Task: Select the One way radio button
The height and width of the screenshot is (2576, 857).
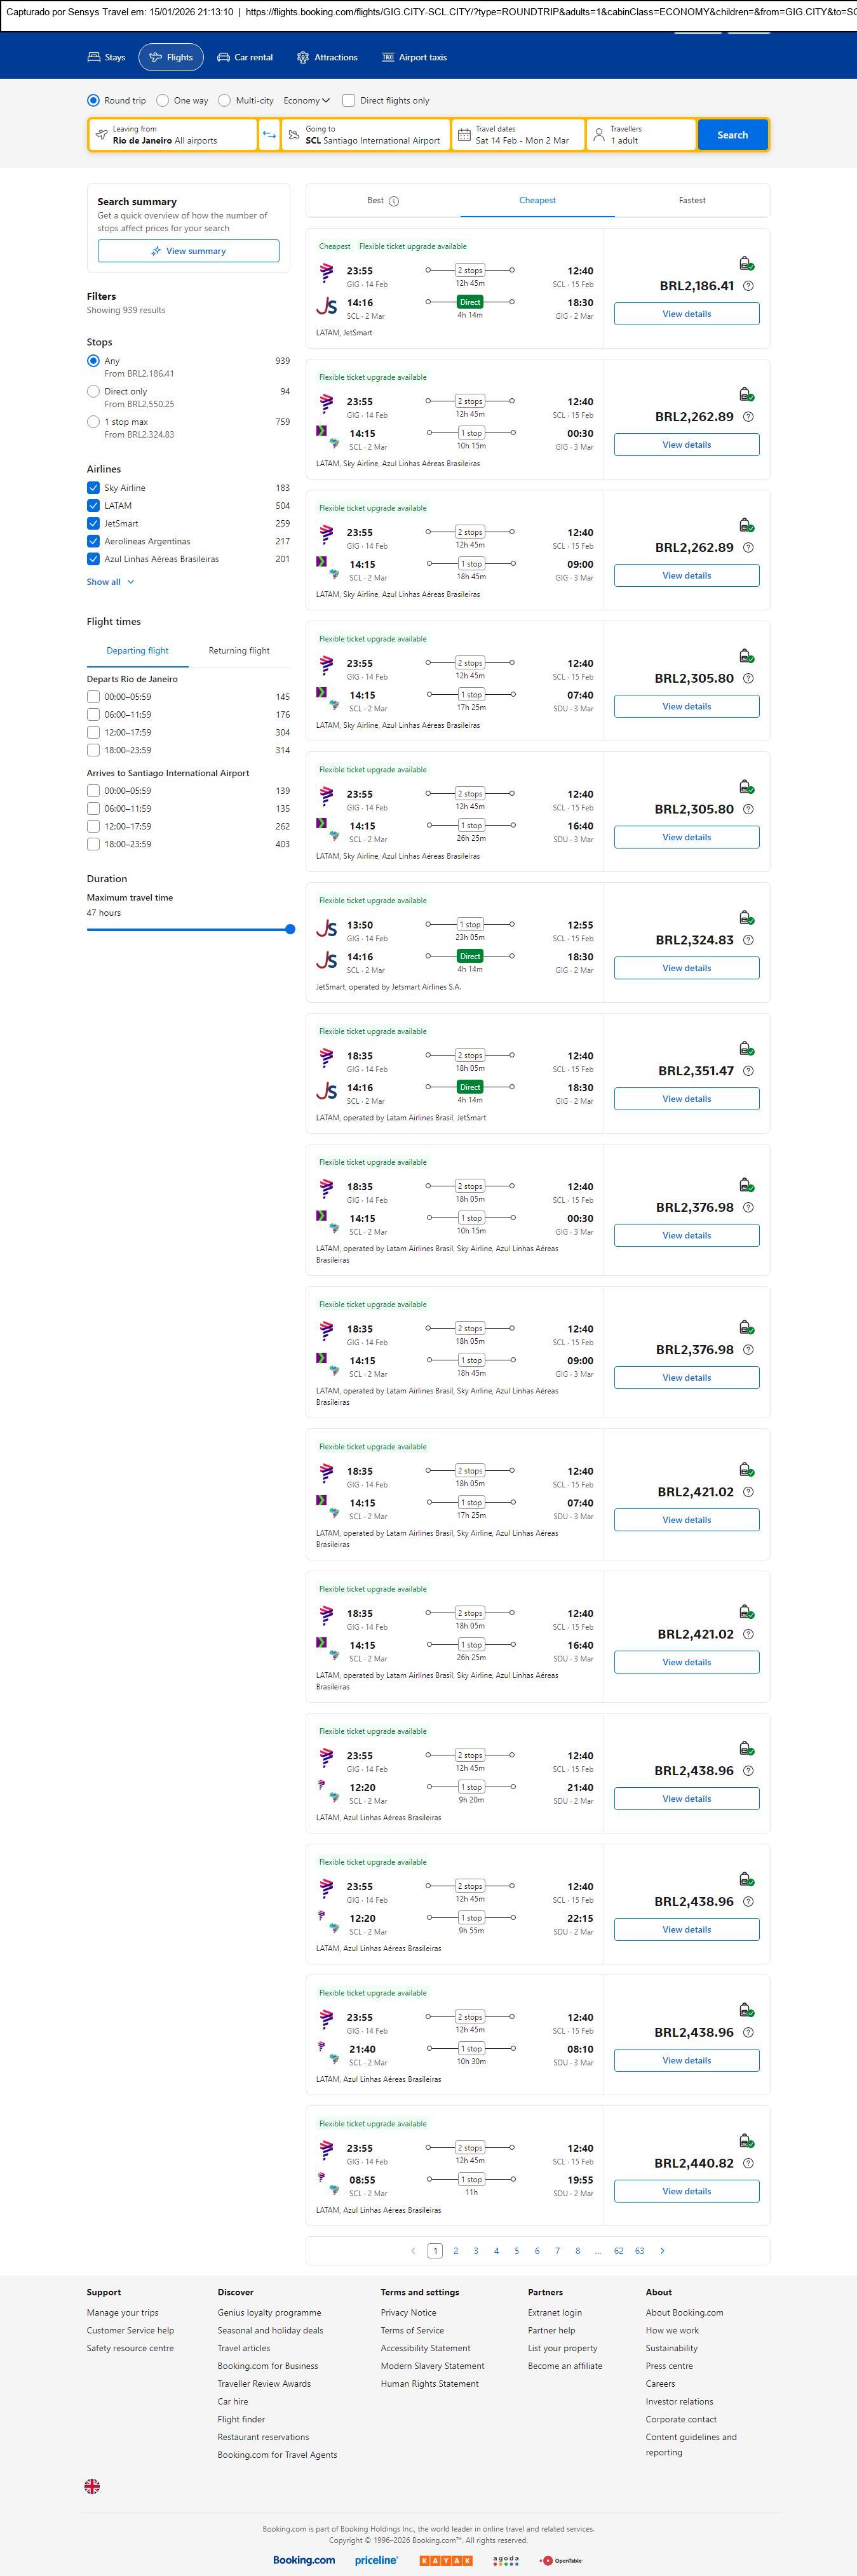Action: pyautogui.click(x=163, y=101)
